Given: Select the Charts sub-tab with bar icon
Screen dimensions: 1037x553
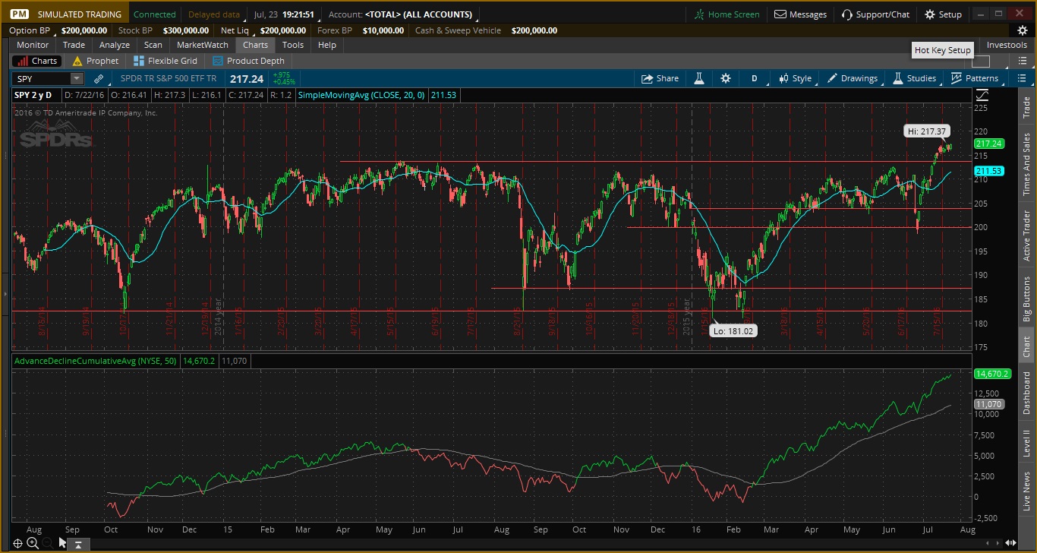Looking at the screenshot, I should tap(36, 61).
